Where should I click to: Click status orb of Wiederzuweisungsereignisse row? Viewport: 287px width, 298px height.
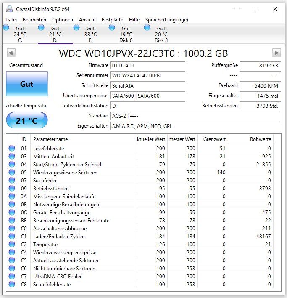(x=12, y=252)
